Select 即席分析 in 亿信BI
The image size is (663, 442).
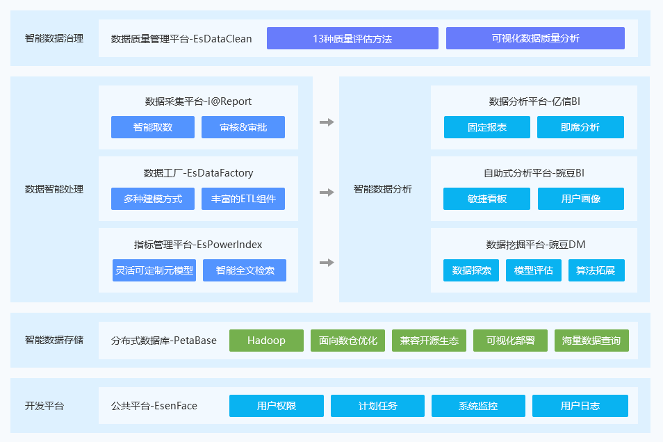(x=580, y=127)
